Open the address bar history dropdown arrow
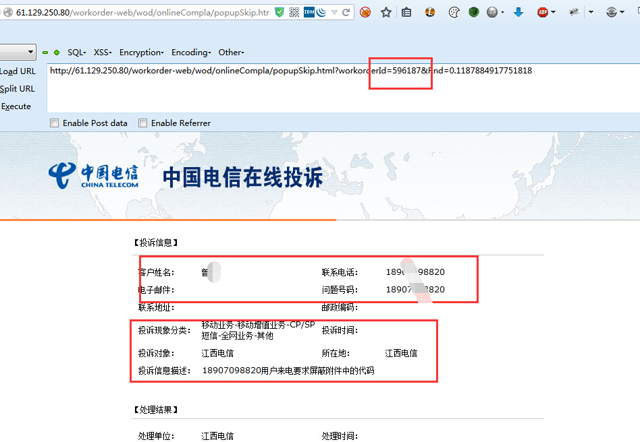 pos(334,13)
